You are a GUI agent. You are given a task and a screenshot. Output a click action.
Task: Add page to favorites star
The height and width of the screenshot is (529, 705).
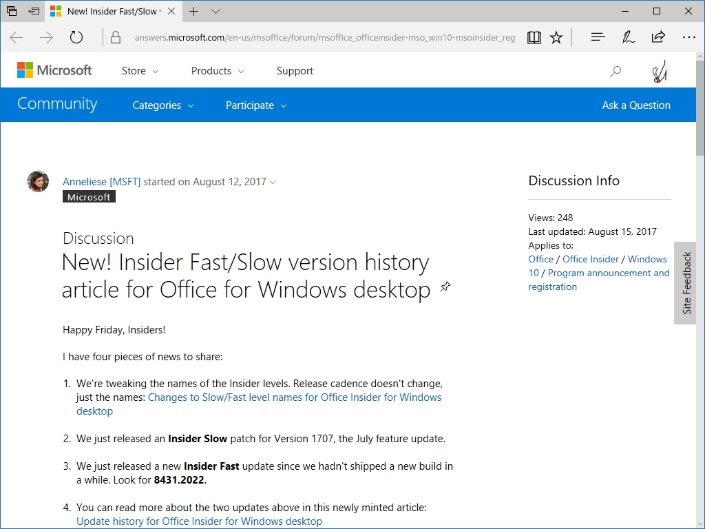click(556, 37)
